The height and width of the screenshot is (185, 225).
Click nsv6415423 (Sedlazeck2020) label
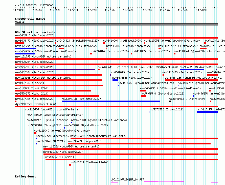pos(182,72)
